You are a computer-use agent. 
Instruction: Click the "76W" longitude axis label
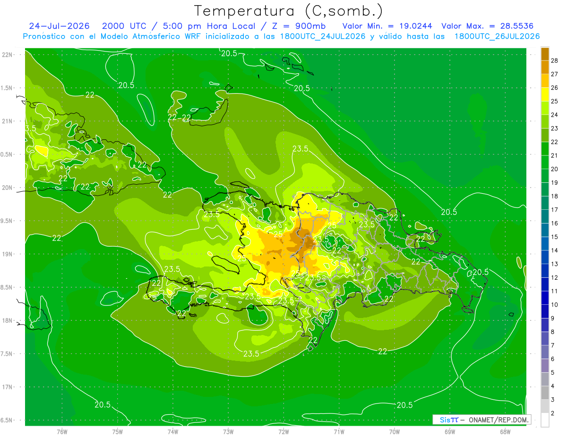point(62,432)
